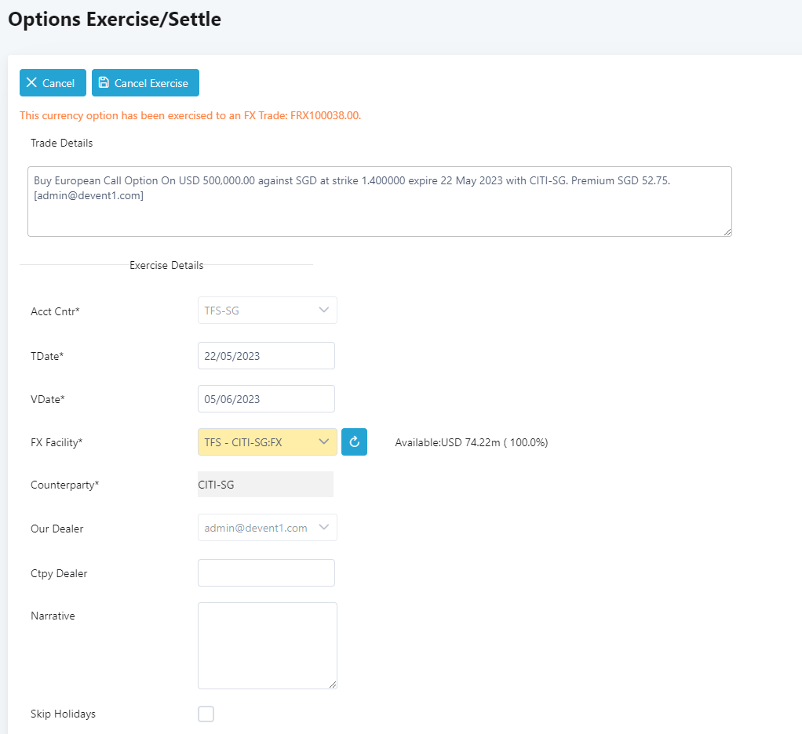802x734 pixels.
Task: Click the save icon on Cancel Exercise
Action: (104, 83)
